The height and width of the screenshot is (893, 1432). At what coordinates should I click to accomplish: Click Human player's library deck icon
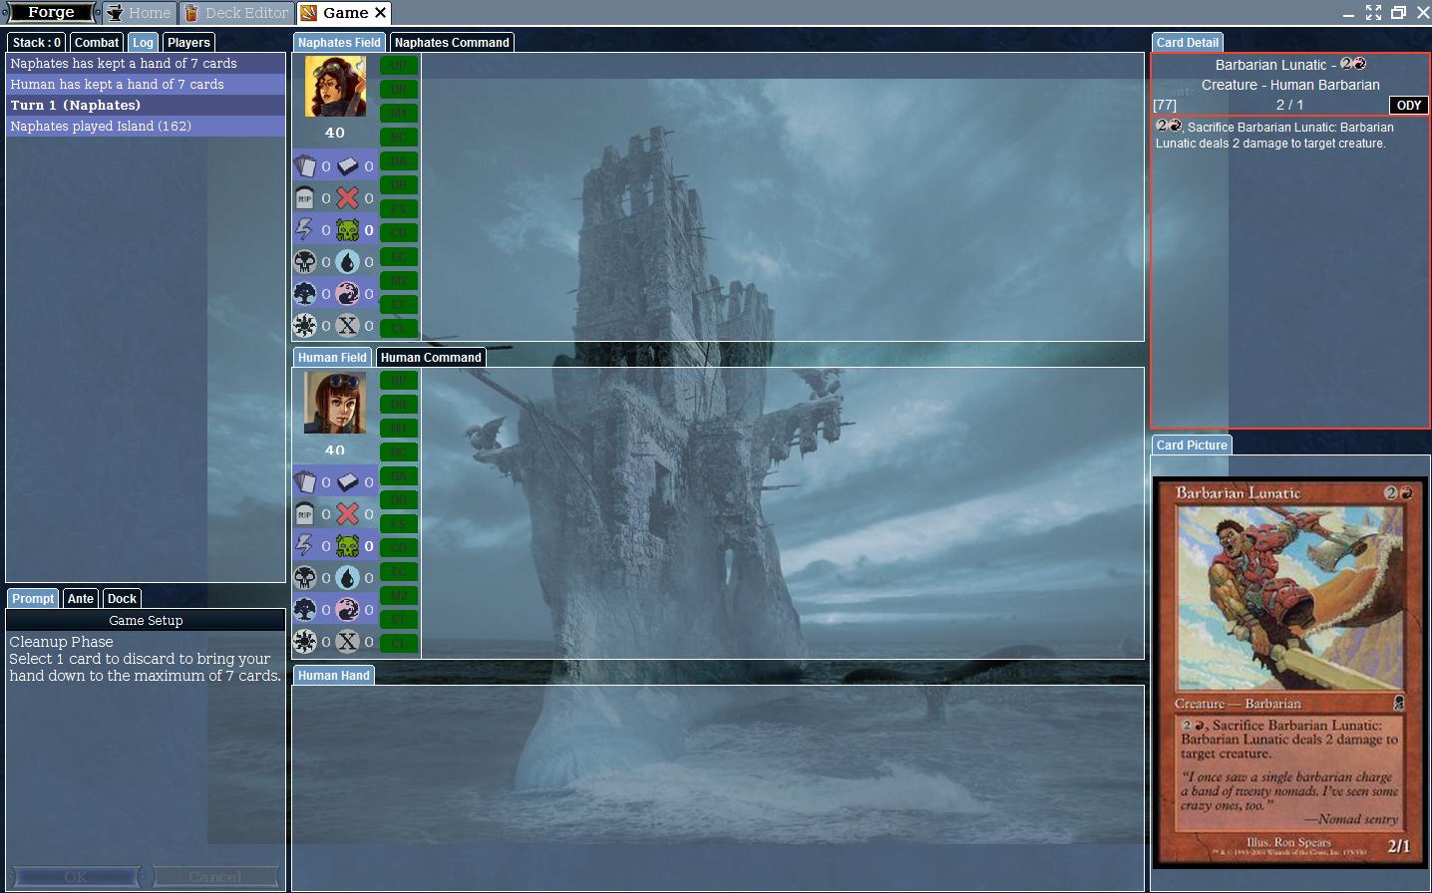point(347,482)
